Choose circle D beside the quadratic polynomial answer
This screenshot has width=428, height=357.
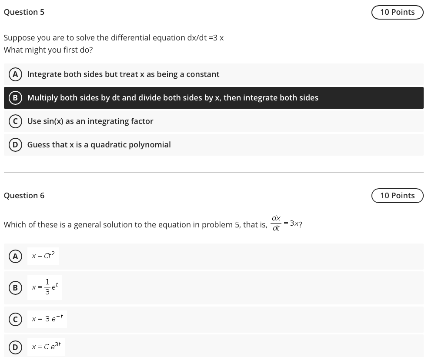[x=15, y=145]
